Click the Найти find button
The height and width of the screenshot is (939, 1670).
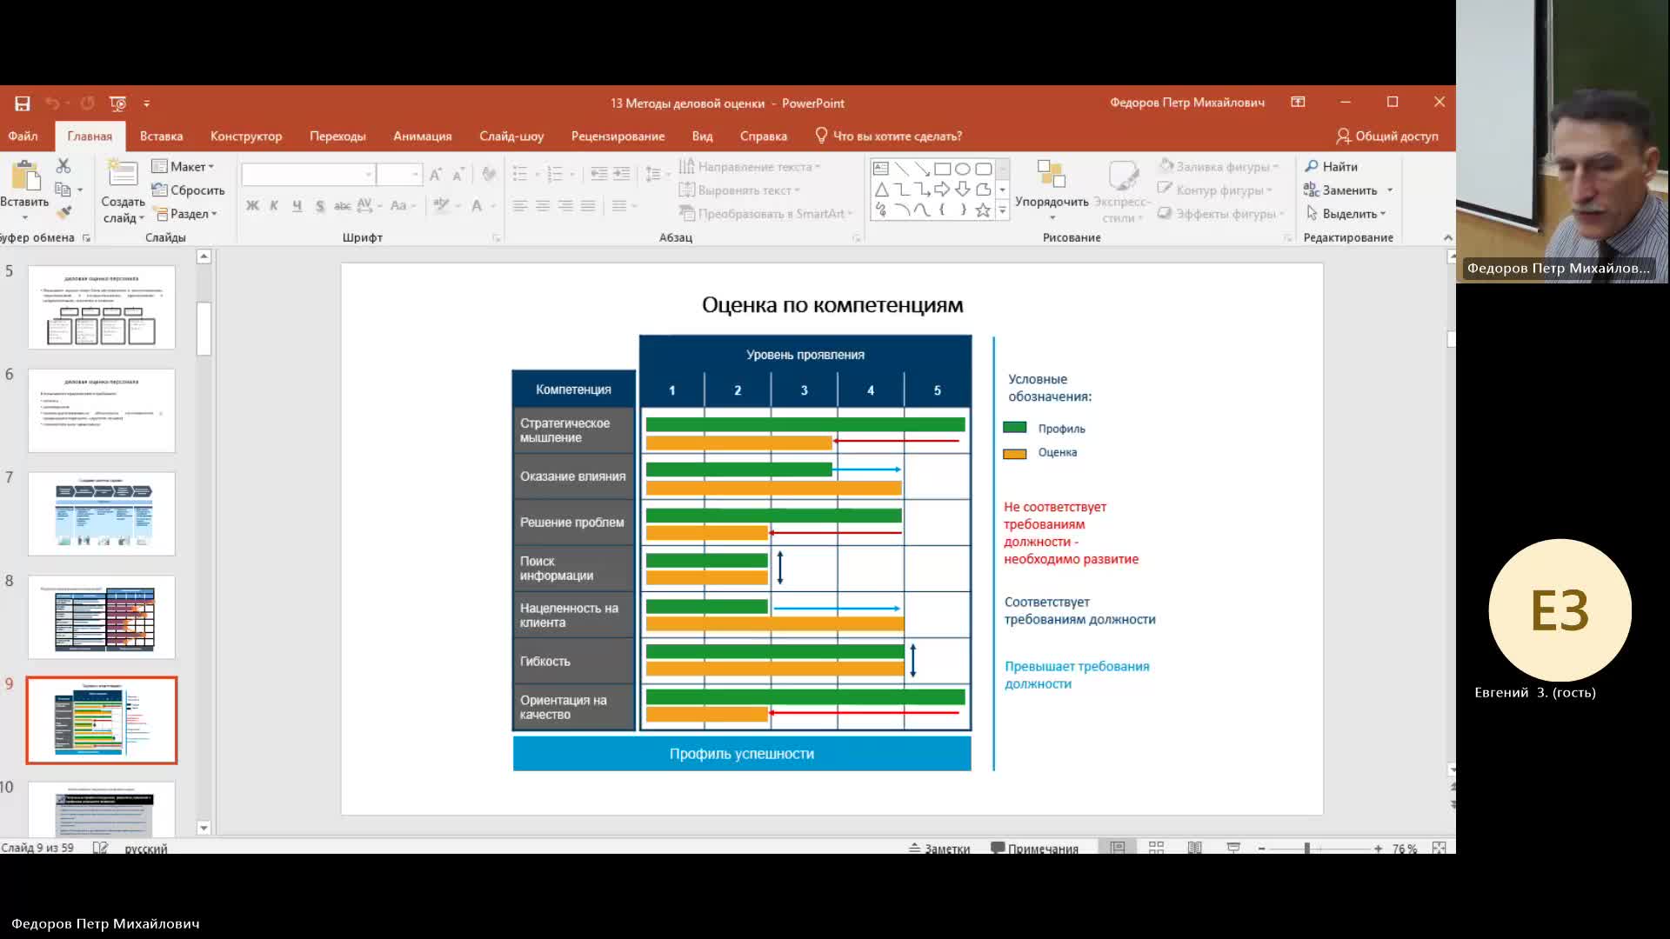[1331, 167]
